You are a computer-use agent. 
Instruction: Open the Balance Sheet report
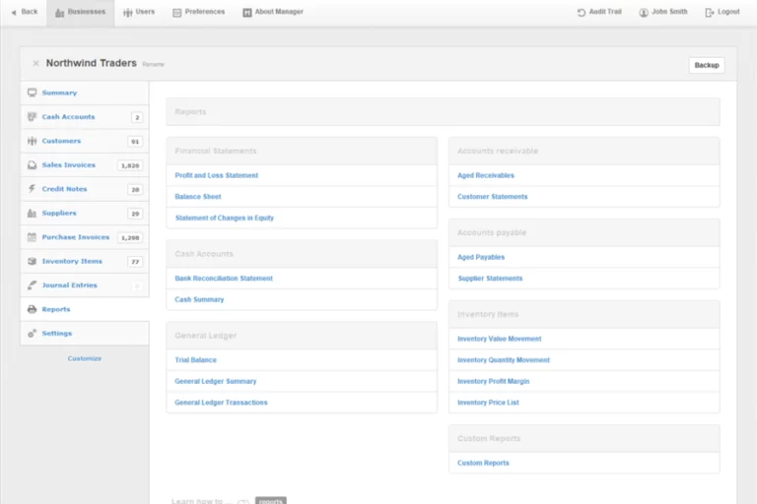198,197
